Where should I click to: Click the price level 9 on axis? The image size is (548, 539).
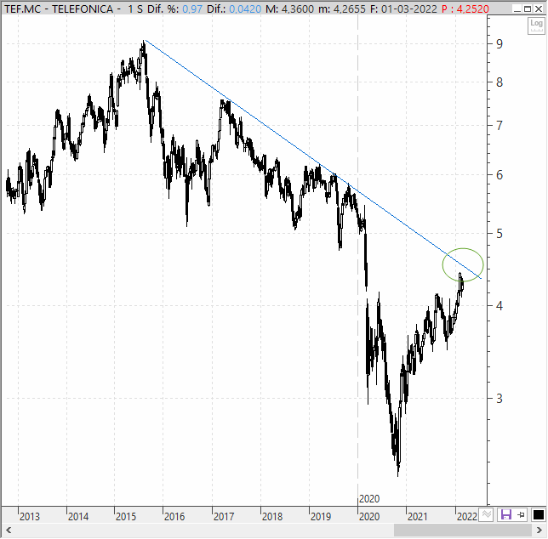pos(499,44)
